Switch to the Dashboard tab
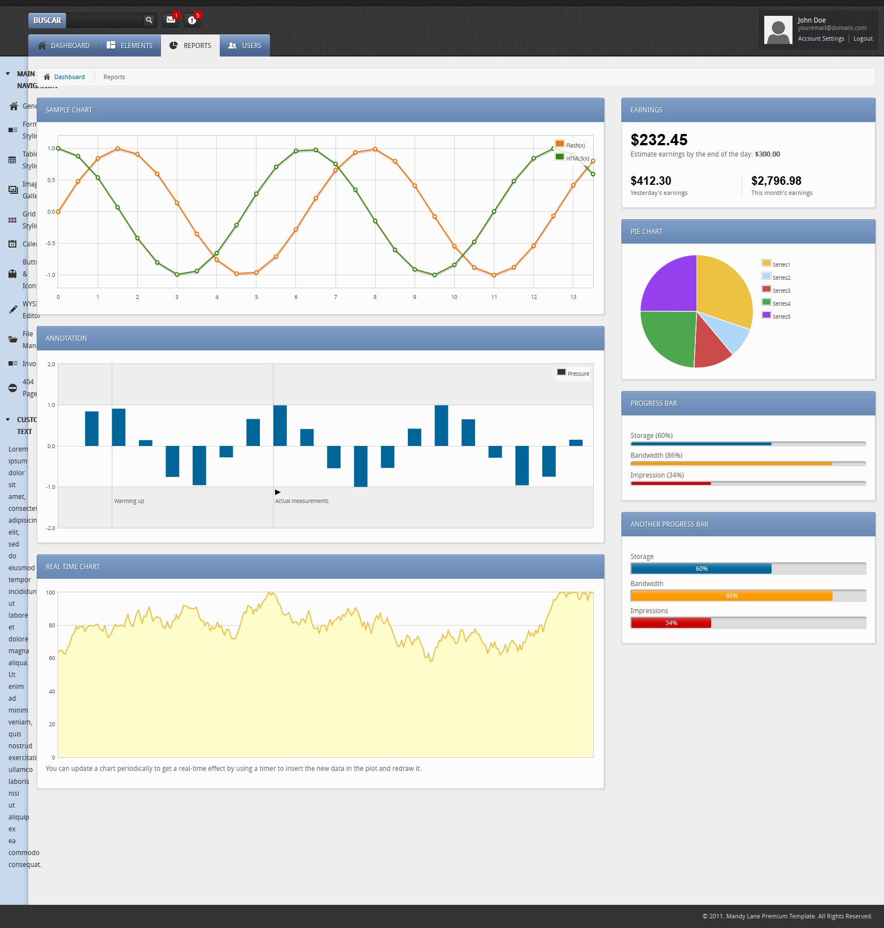The image size is (884, 928). (x=63, y=46)
